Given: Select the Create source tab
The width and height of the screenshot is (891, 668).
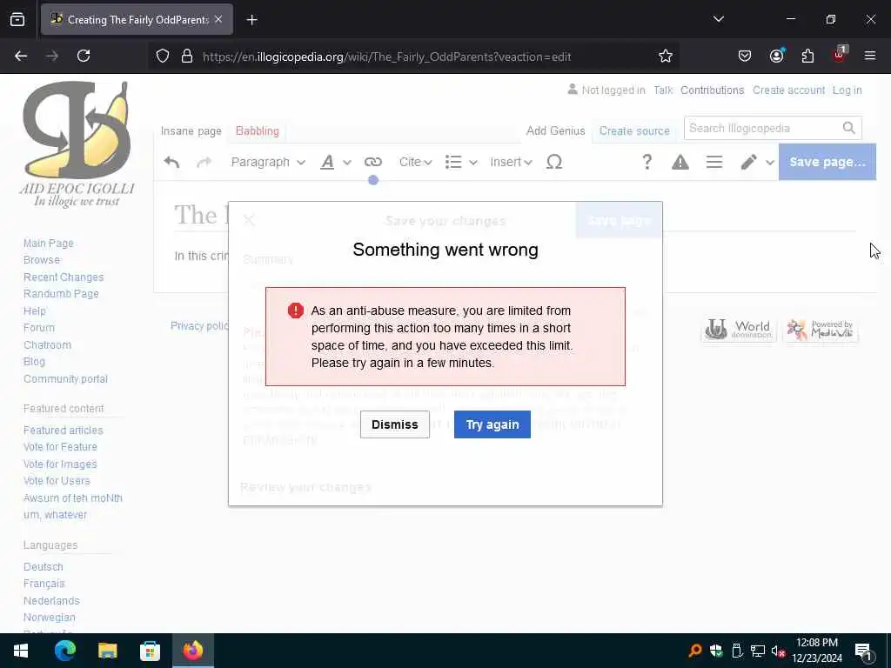Looking at the screenshot, I should pos(634,131).
